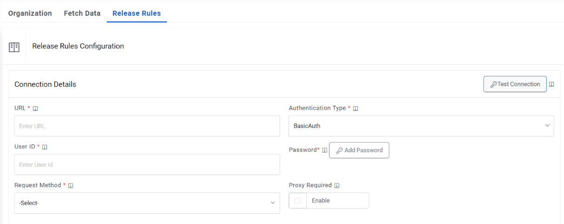Screen dimensions: 564x224
Task: Open the Authentication Type dropdown
Action: (x=421, y=126)
